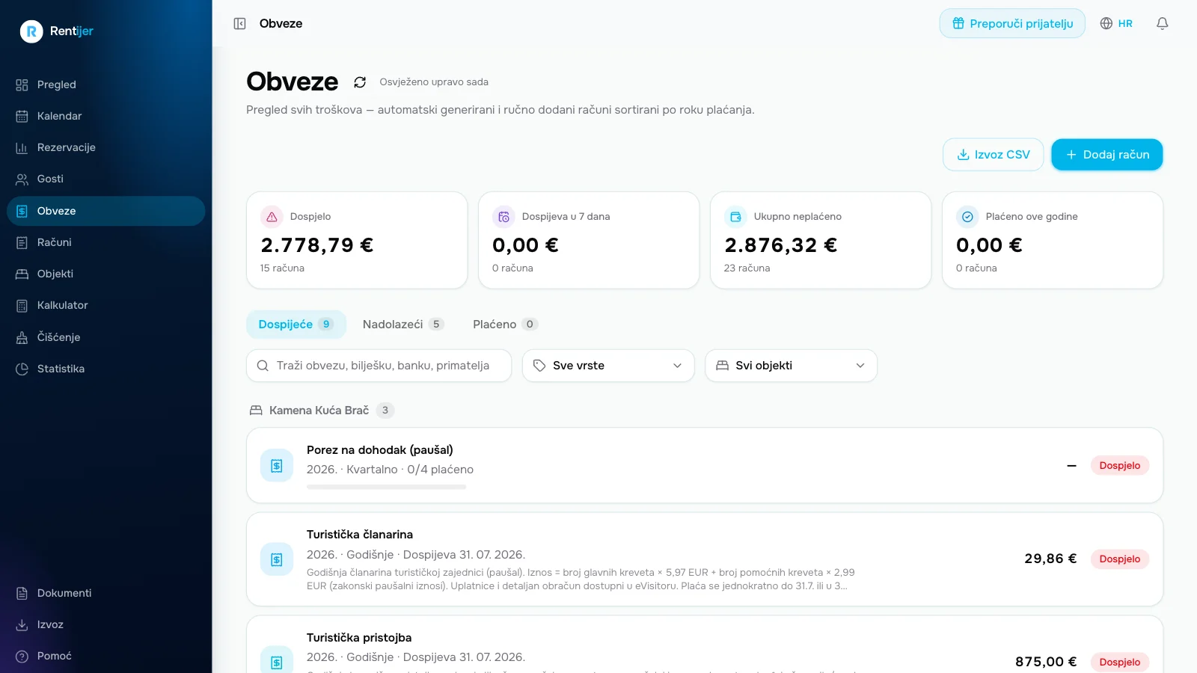1197x673 pixels.
Task: Open Računi from the sidebar
Action: (105, 242)
